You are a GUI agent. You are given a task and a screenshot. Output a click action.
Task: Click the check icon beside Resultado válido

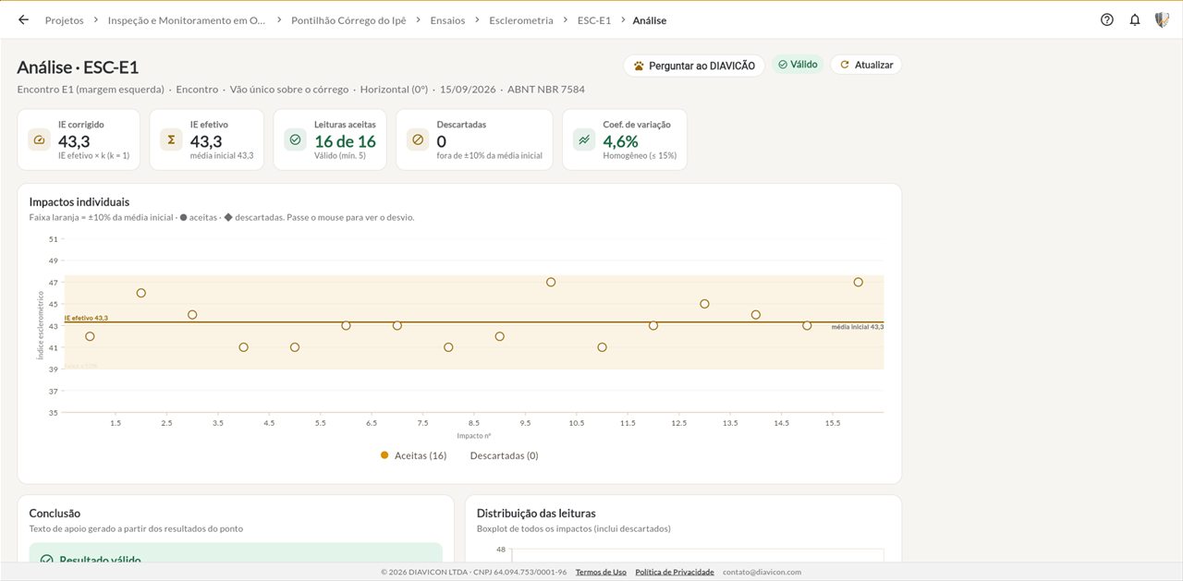(46, 561)
